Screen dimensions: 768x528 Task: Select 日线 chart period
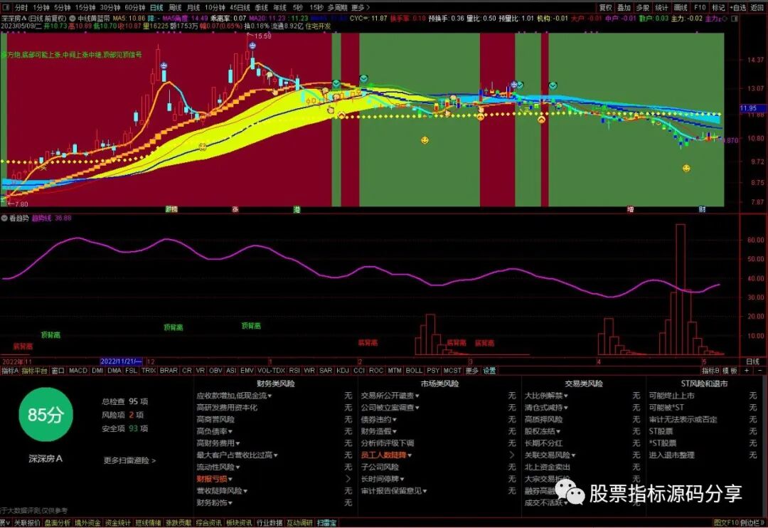click(156, 8)
